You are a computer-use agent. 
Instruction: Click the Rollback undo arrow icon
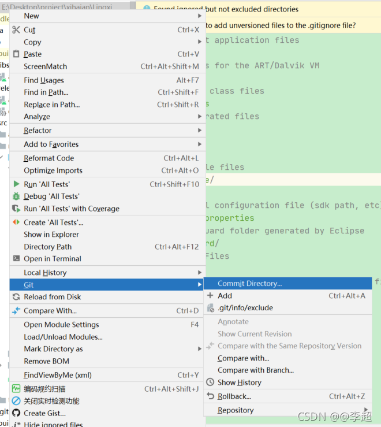(210, 396)
